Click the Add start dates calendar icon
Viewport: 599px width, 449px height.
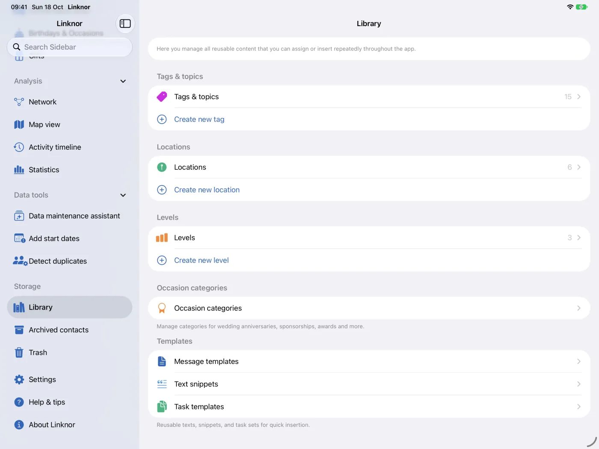(20, 239)
